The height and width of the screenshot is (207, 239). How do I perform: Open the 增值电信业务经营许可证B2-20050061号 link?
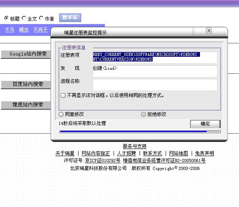point(164,160)
